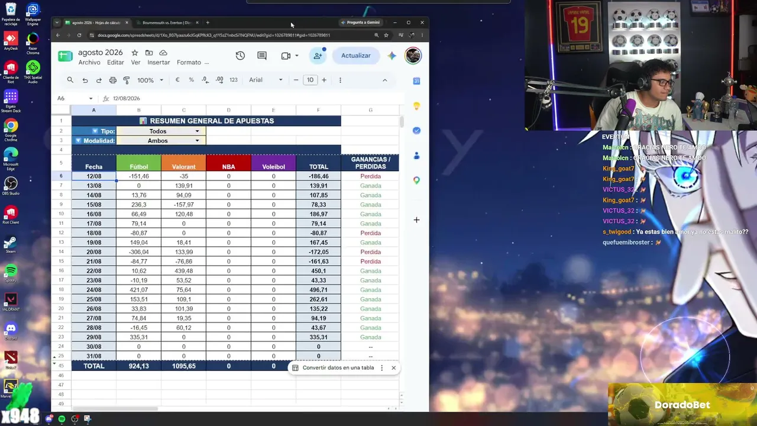Bookmark this page with star icon
Viewport: 757px width, 426px height.
tap(386, 35)
